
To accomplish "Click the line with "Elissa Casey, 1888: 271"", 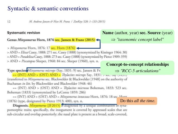I will coord(67,52).
